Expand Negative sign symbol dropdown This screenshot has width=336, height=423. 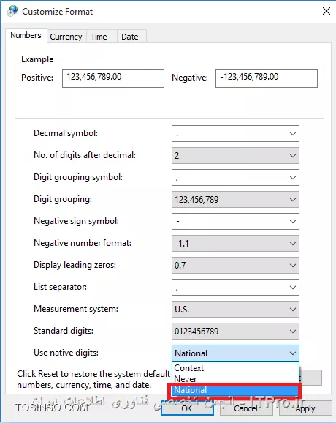(x=235, y=222)
